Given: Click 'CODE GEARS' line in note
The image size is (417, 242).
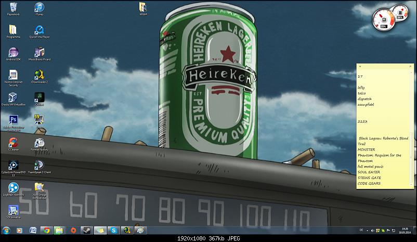Looking at the screenshot, I should pos(369,183).
